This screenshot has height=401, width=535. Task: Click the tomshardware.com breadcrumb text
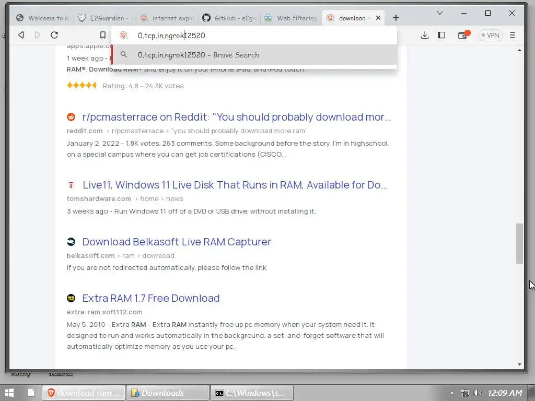tap(99, 199)
